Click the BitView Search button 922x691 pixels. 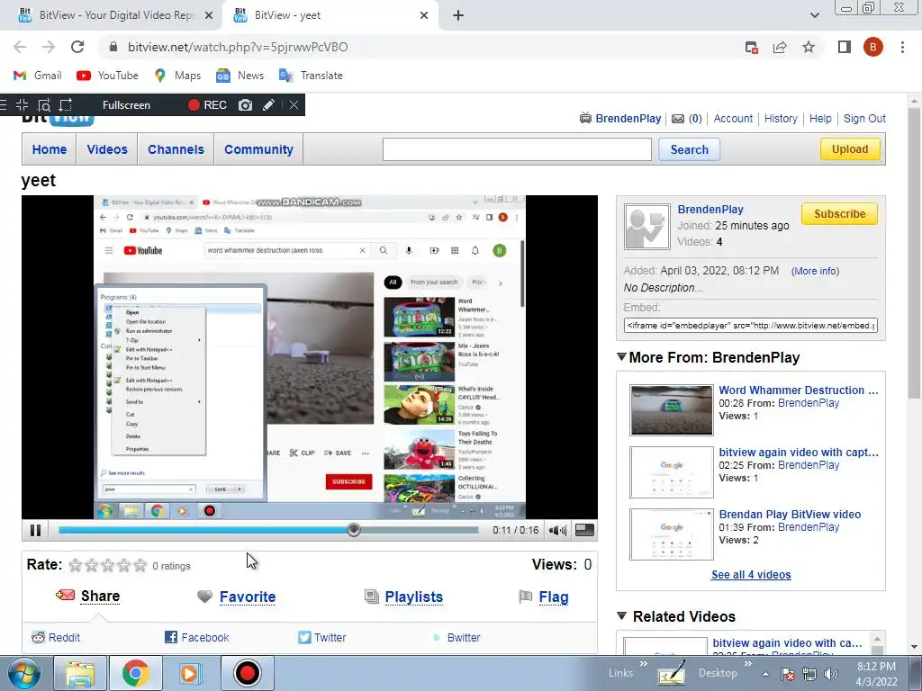point(689,149)
